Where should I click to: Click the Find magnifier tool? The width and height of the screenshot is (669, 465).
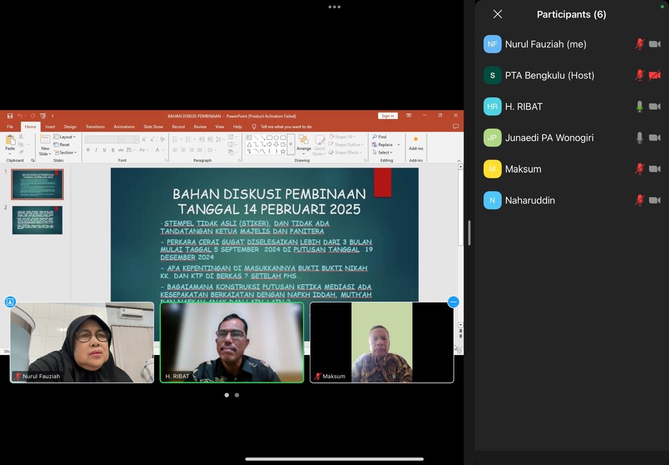point(379,137)
